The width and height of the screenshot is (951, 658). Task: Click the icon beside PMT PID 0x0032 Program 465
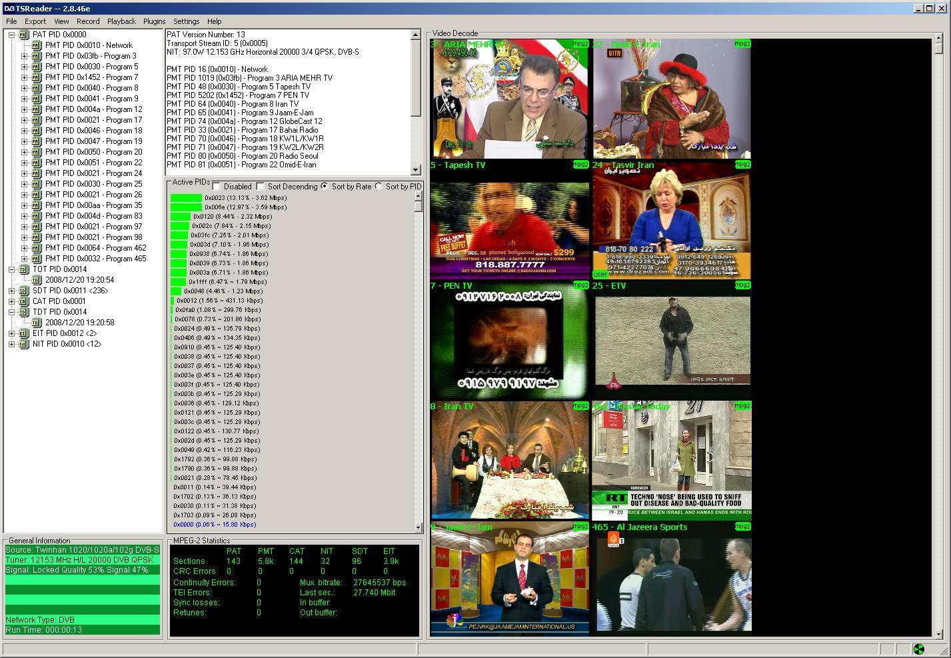pos(37,259)
